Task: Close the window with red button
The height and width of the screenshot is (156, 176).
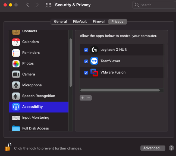Action: tap(5, 5)
